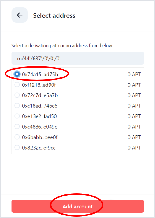
Task: Click the 0 APT balance beside 0x8232c..ef9cc
Action: pyautogui.click(x=134, y=148)
